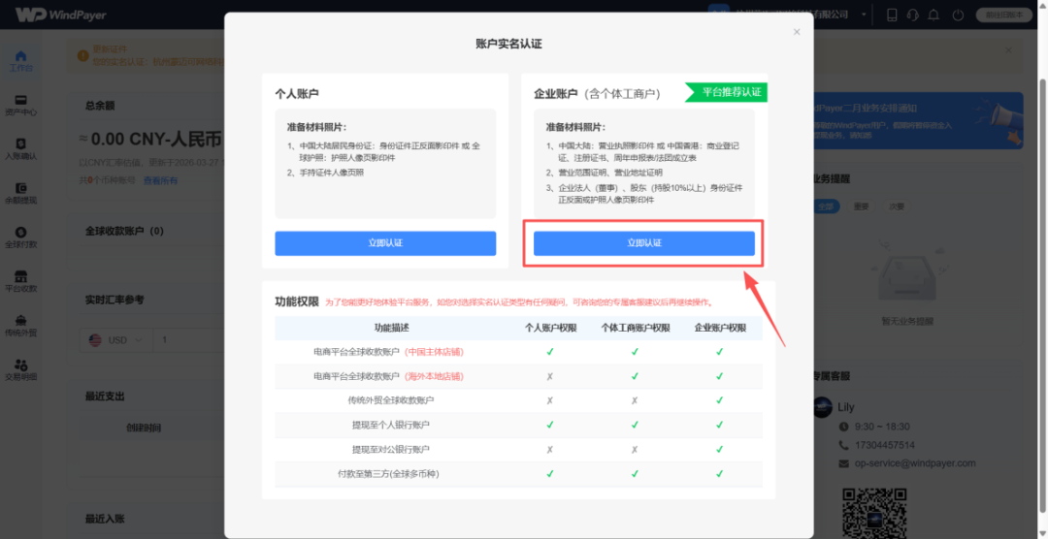Click the 企业账户权限 column header
The height and width of the screenshot is (539, 1048).
coord(720,329)
